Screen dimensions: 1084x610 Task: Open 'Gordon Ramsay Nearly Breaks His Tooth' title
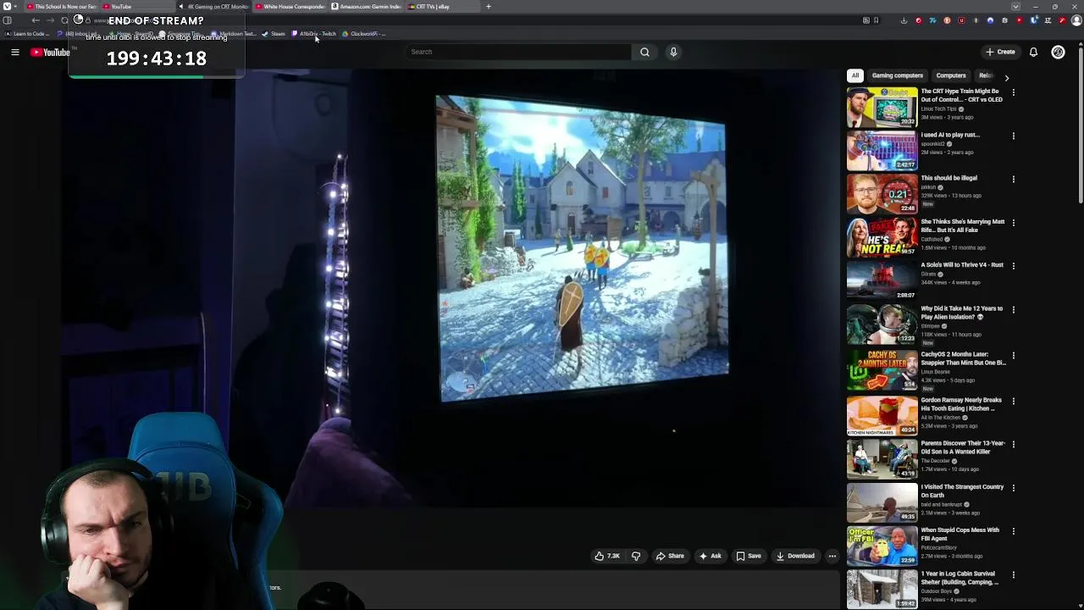pos(961,404)
